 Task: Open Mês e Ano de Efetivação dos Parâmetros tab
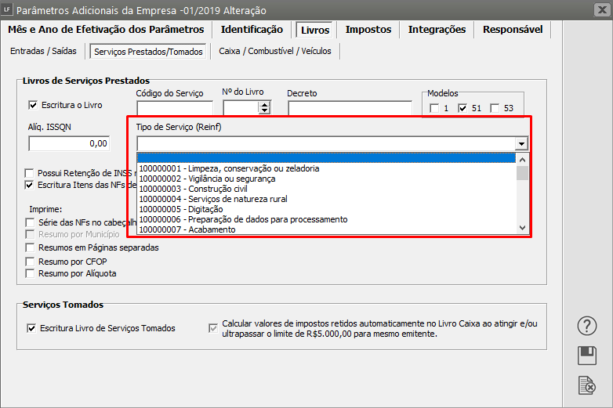[106, 30]
